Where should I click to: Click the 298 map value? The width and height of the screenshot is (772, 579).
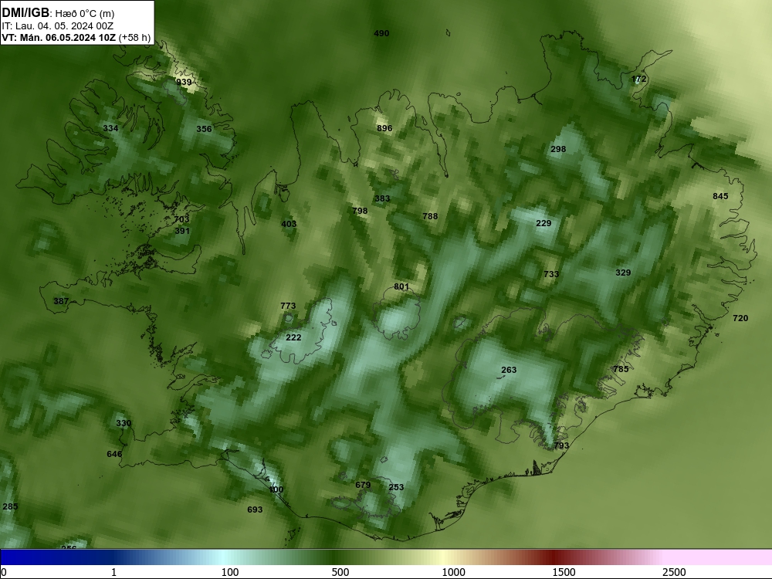click(x=558, y=149)
